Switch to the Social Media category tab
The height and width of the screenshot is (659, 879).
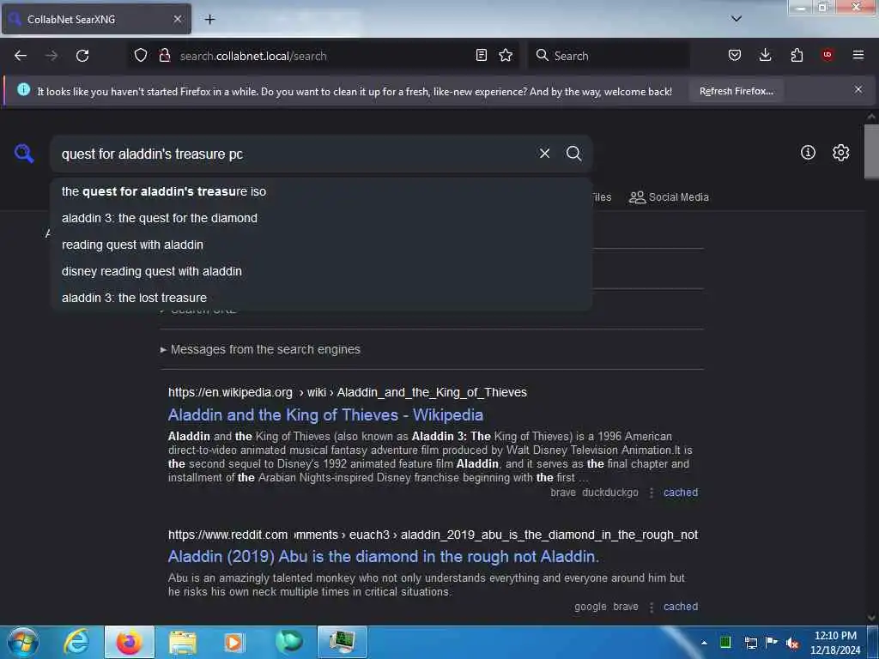[669, 197]
